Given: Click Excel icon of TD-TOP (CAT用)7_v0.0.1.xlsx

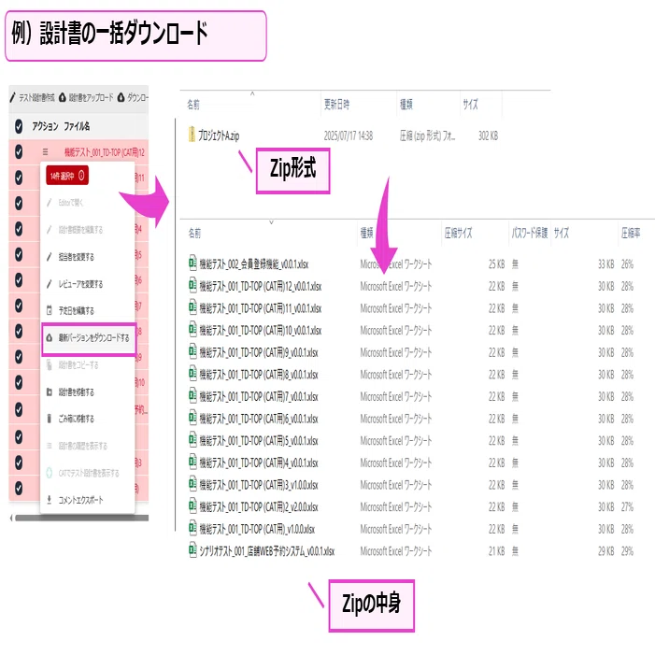Looking at the screenshot, I should click(x=192, y=395).
